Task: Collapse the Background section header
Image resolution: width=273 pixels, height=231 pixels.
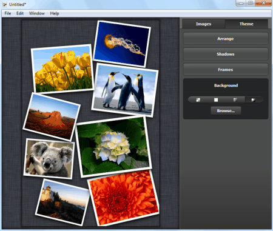Action: coord(226,85)
